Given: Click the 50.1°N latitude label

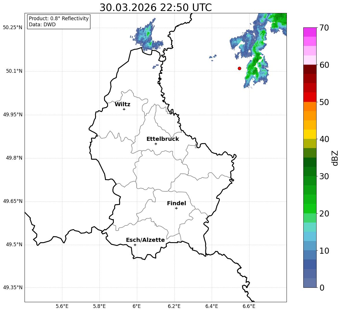Looking at the screenshot, I should (x=14, y=71).
